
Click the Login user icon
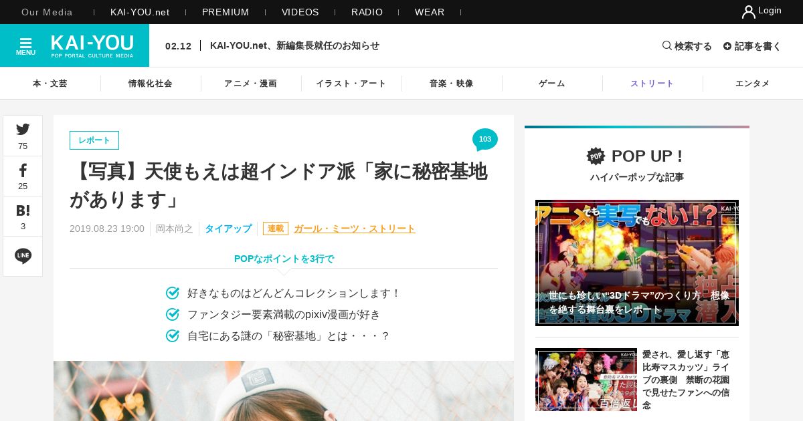(x=748, y=11)
